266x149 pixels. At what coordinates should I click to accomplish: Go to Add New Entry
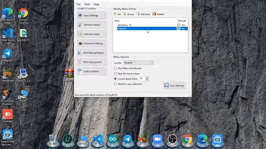[x=92, y=34]
